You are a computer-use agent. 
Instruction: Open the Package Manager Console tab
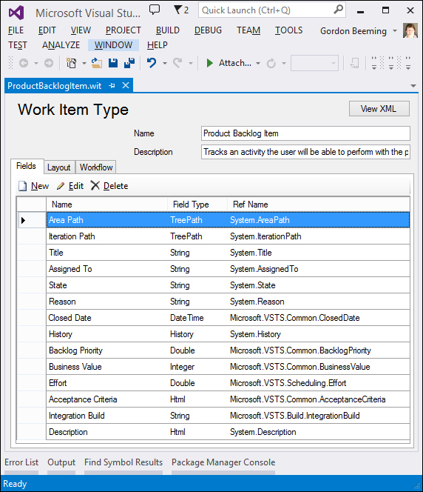[x=223, y=462]
